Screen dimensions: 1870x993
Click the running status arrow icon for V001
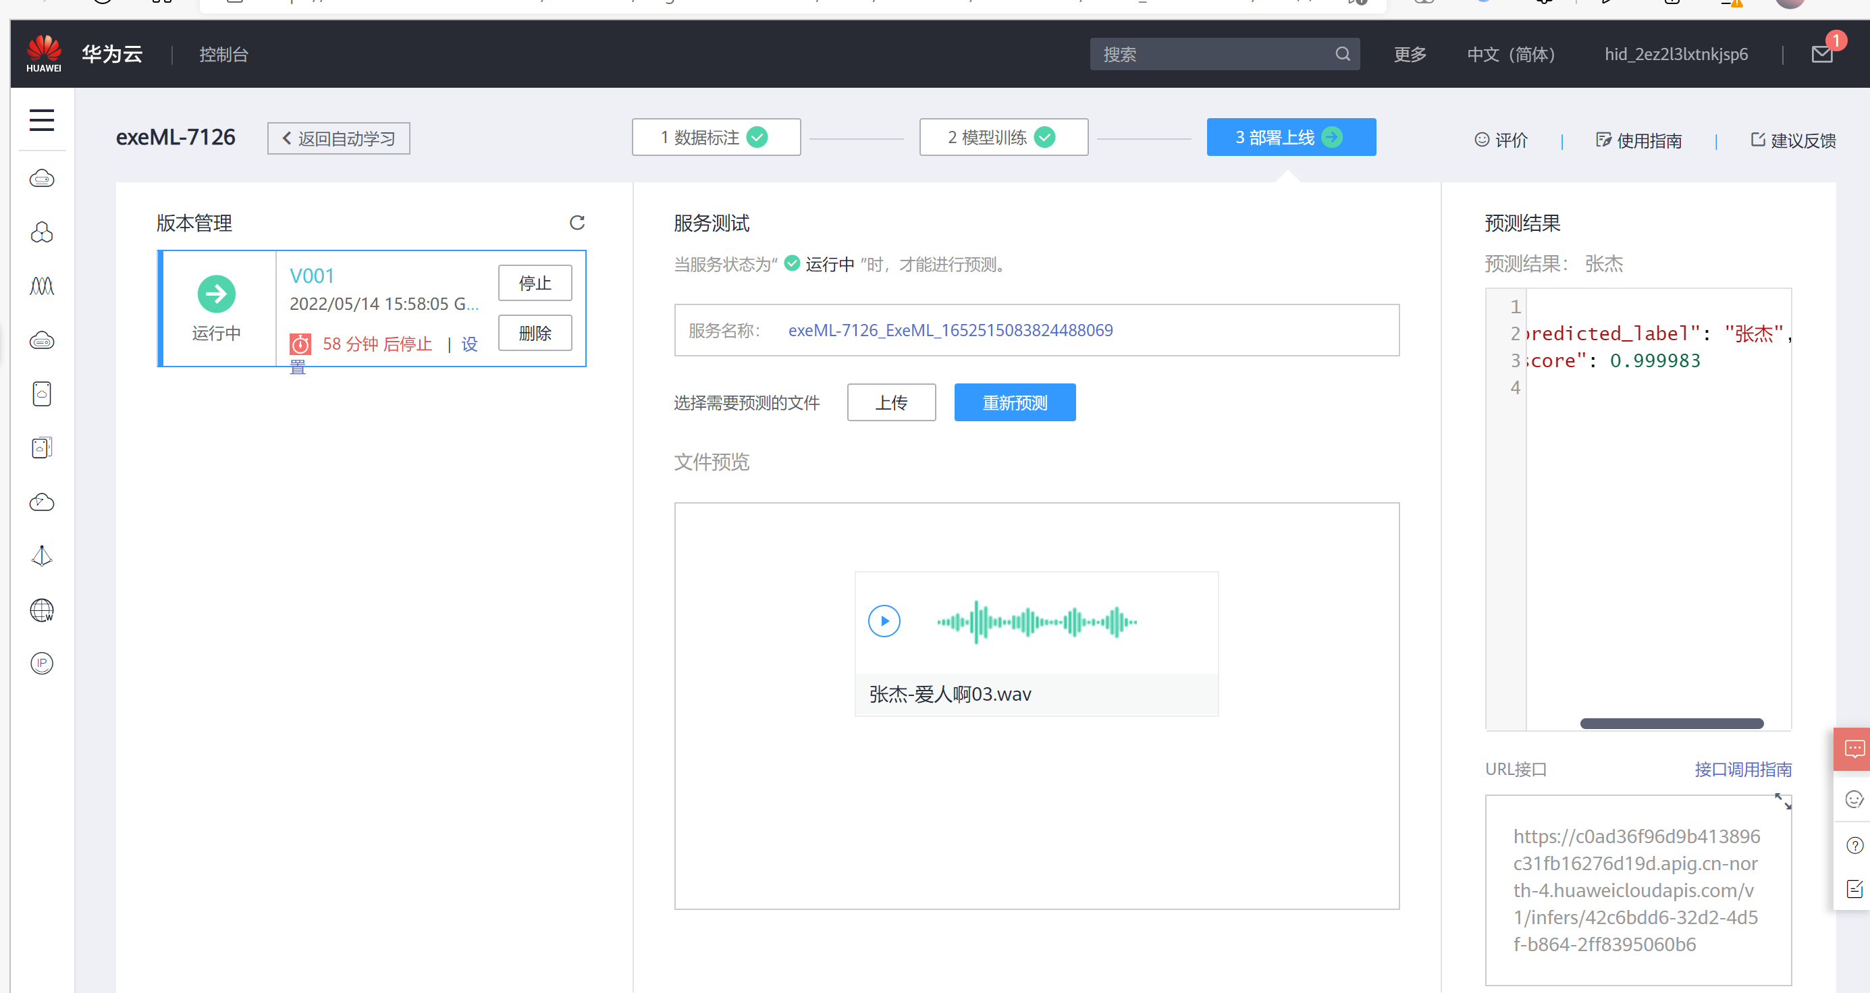tap(216, 294)
